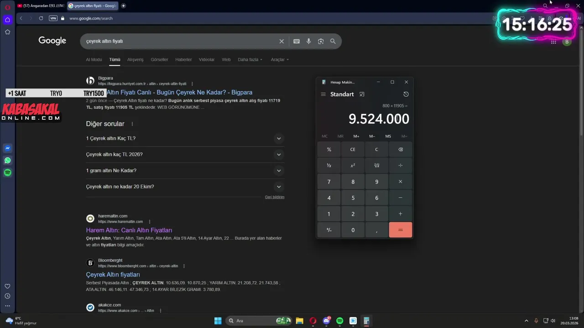
Task: Open the sidebar history clock icon
Action: pos(7,296)
